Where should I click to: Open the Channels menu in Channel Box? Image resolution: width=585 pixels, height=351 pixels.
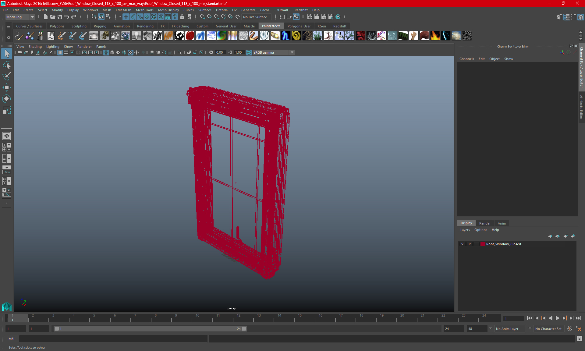(466, 59)
